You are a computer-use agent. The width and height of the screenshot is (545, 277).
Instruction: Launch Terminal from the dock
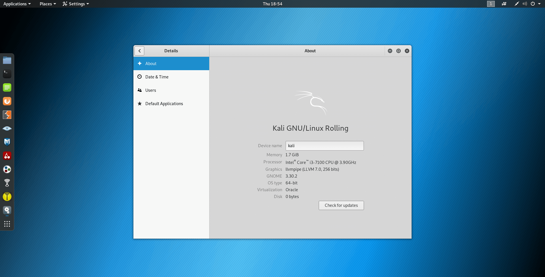pyautogui.click(x=7, y=74)
